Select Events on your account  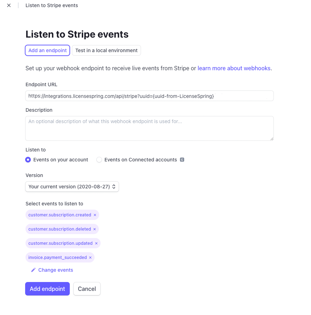(x=28, y=160)
